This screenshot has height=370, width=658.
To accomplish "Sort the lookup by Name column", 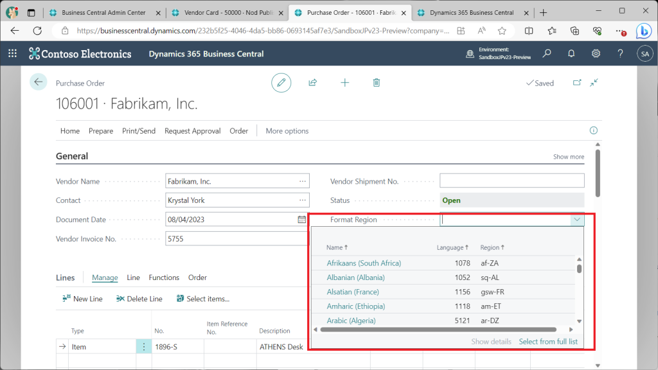I will (x=337, y=247).
